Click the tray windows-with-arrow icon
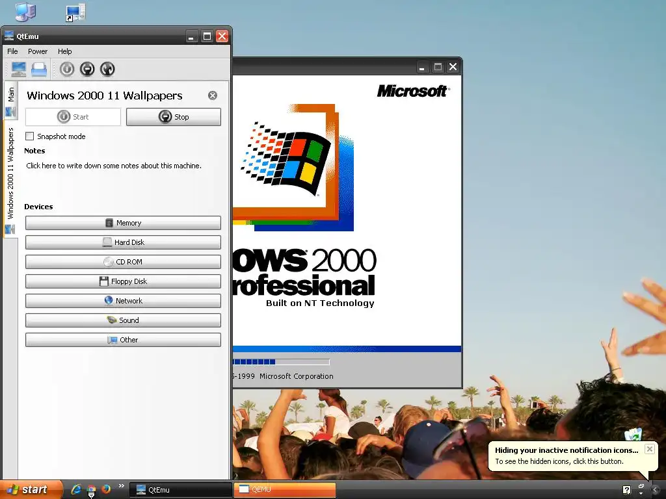The width and height of the screenshot is (666, 499). tap(641, 489)
